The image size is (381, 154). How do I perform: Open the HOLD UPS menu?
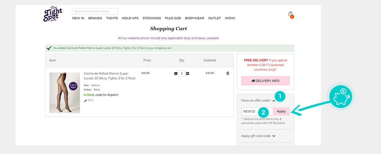[130, 18]
